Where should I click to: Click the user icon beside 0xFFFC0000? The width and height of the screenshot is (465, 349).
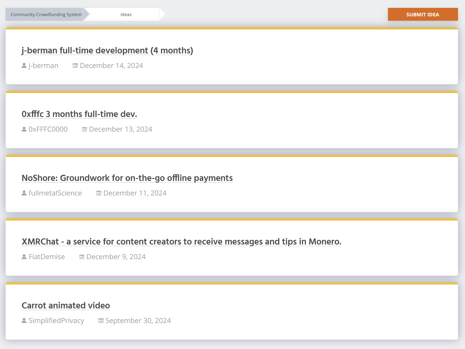[24, 129]
